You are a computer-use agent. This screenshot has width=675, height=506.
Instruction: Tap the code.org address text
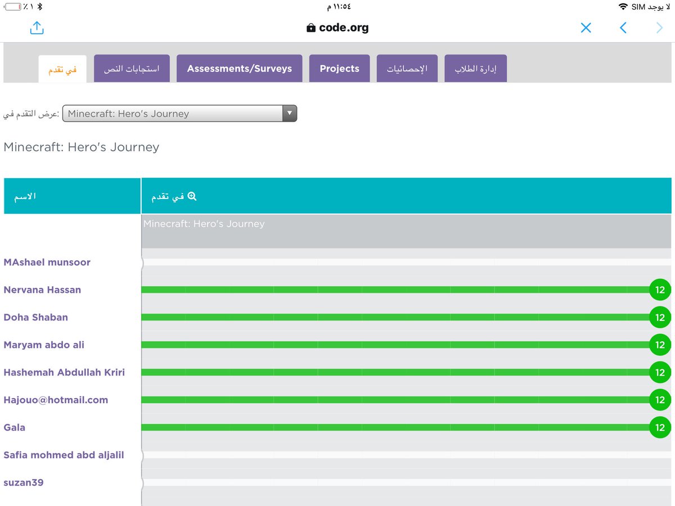pyautogui.click(x=344, y=28)
